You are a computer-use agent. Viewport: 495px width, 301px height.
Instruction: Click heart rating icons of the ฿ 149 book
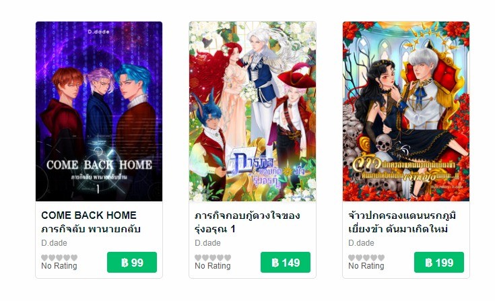click(213, 258)
